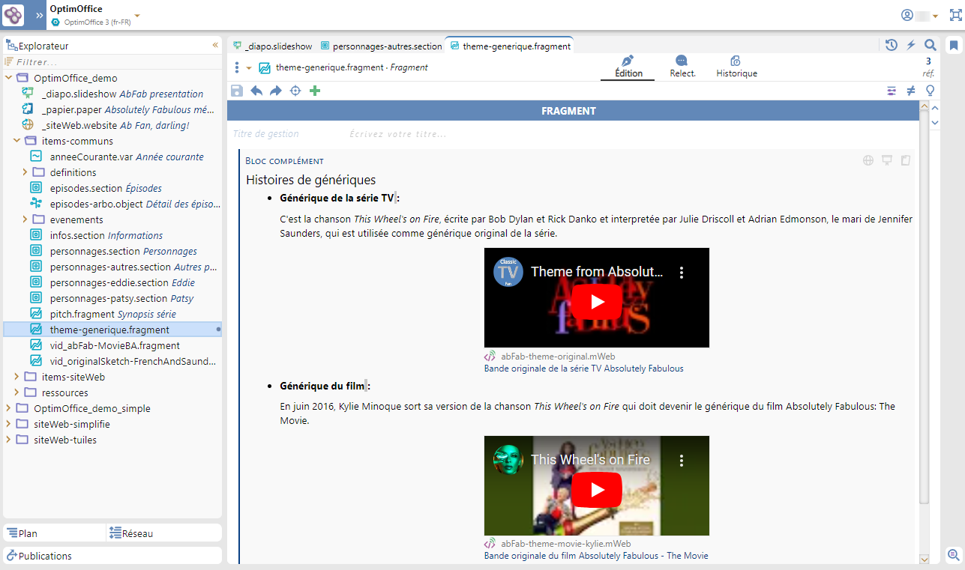Collapse the items-communs folder
The width and height of the screenshot is (965, 570).
pos(16,141)
